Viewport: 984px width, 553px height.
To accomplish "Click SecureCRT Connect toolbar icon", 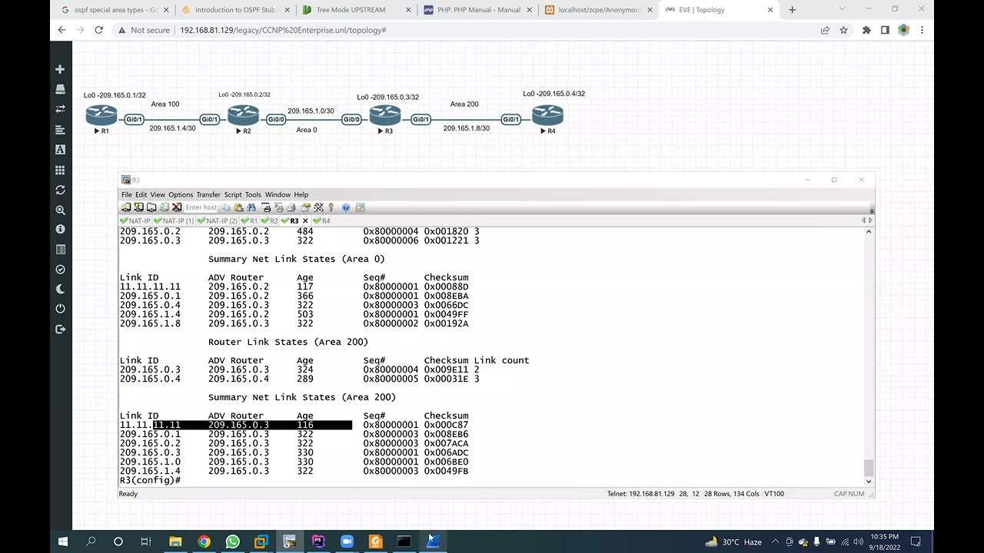I will 126,207.
